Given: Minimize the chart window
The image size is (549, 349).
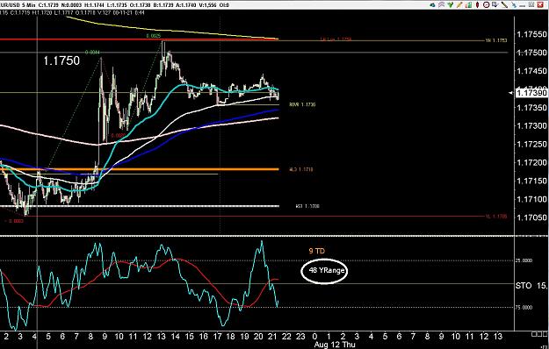Looking at the screenshot, I should point(522,6).
